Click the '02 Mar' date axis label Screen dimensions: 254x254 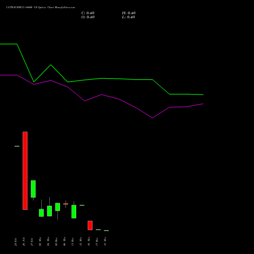pyautogui.click(x=40, y=241)
